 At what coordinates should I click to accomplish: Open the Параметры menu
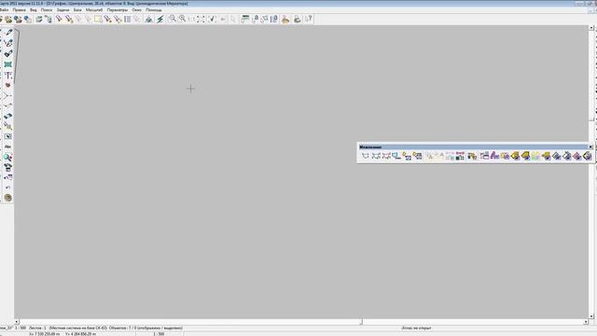point(118,10)
